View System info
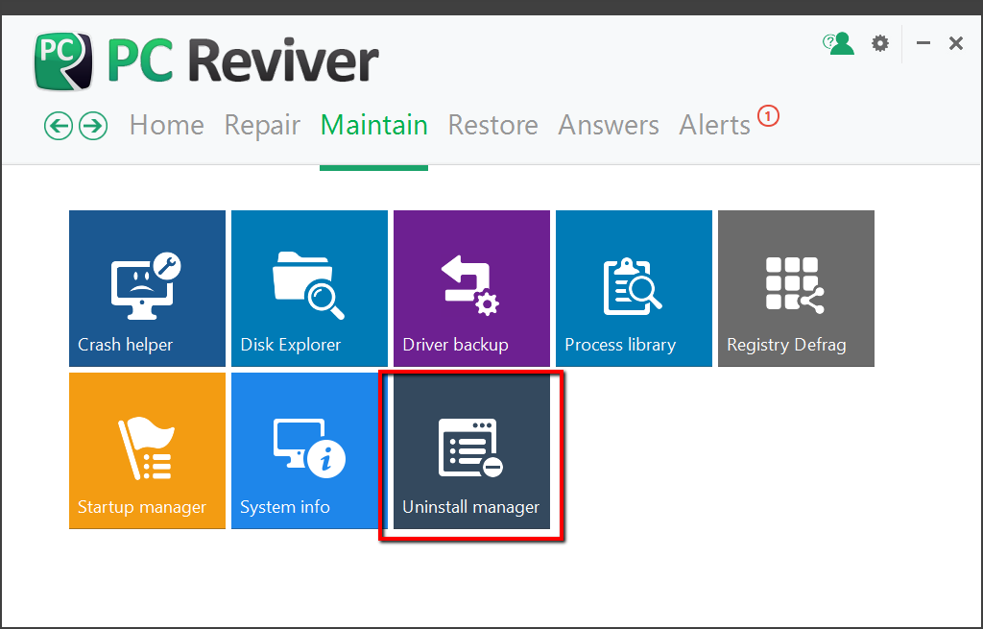The height and width of the screenshot is (629, 983). (x=308, y=450)
